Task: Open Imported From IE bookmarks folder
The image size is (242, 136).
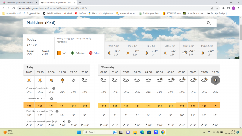Action: pos(11,13)
